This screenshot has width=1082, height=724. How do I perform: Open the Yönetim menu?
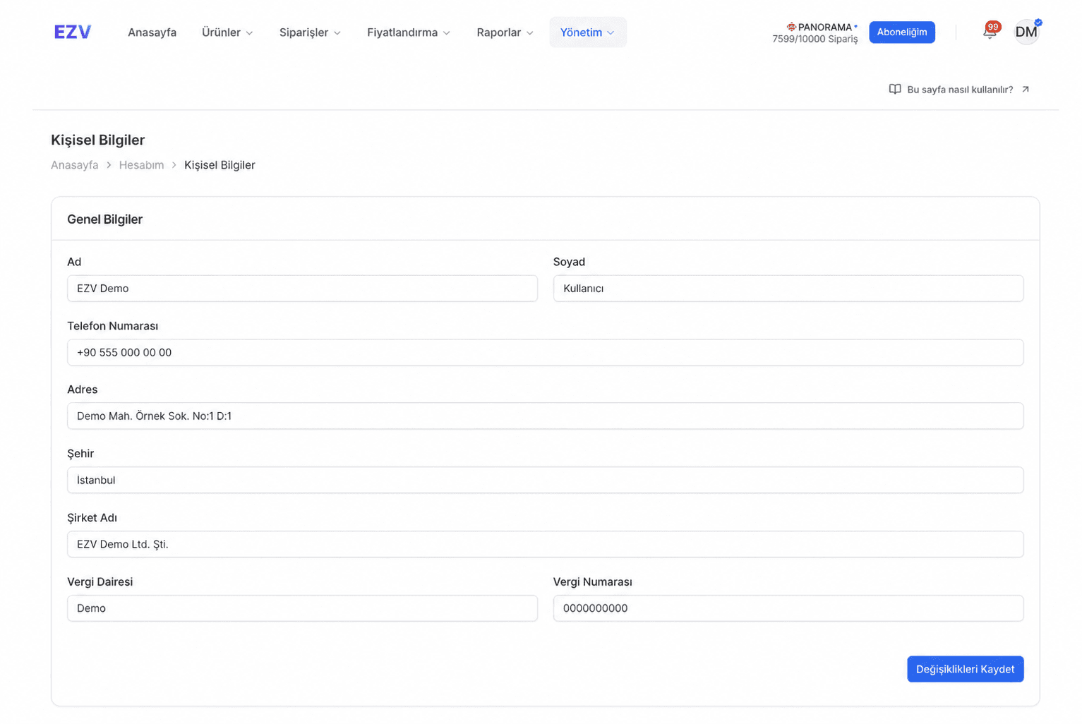(x=588, y=32)
